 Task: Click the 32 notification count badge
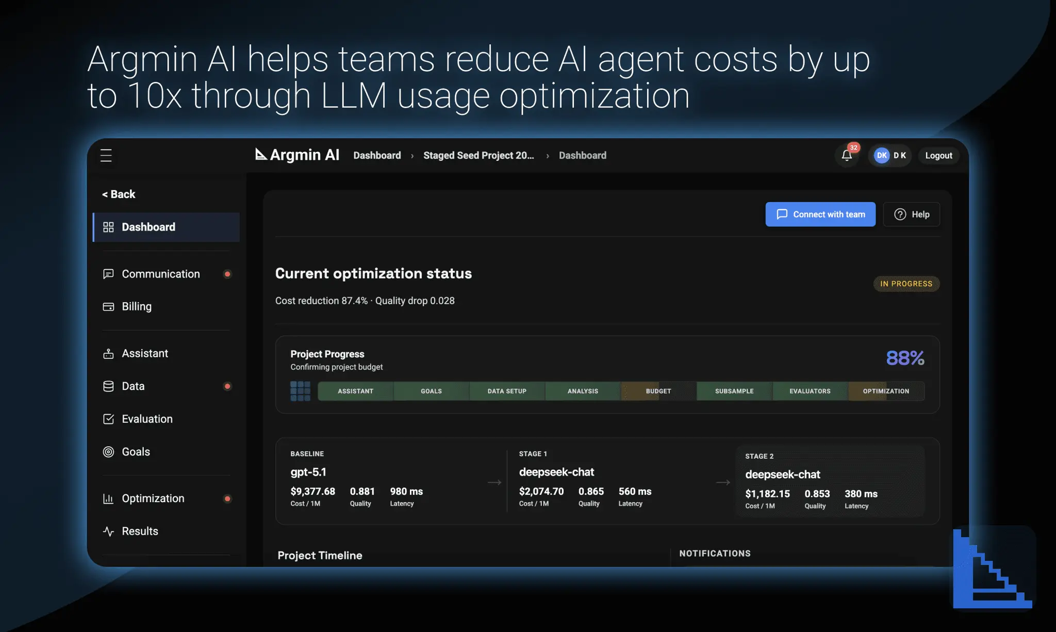(x=854, y=147)
